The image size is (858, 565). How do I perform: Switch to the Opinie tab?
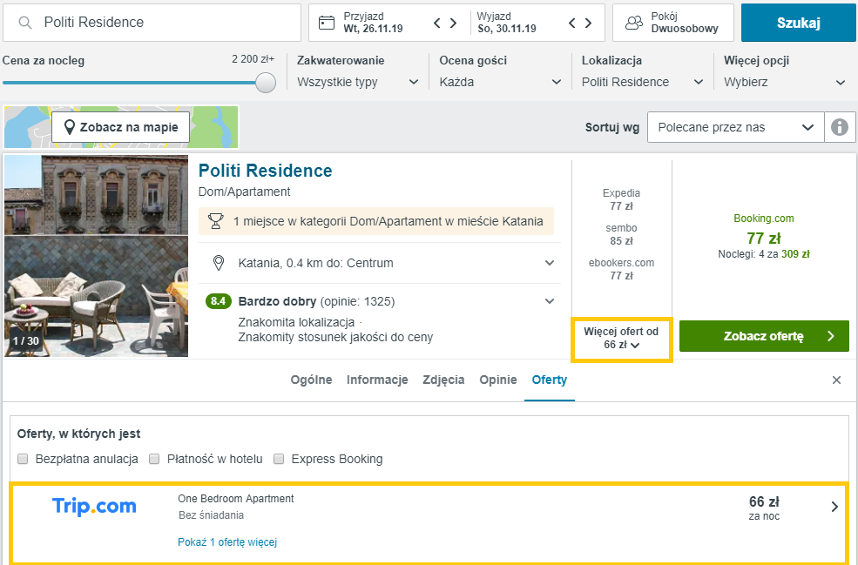tap(498, 380)
